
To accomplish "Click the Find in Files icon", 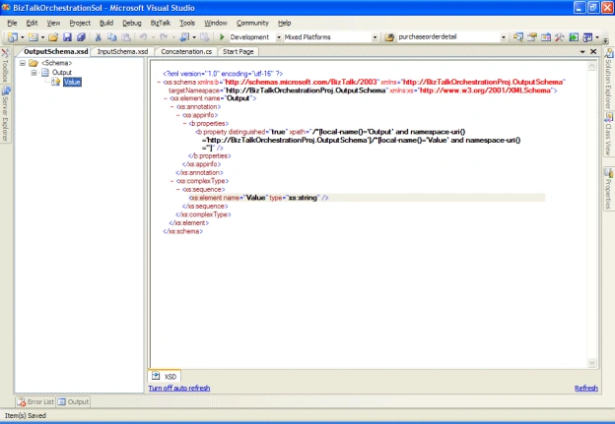I will click(x=389, y=37).
